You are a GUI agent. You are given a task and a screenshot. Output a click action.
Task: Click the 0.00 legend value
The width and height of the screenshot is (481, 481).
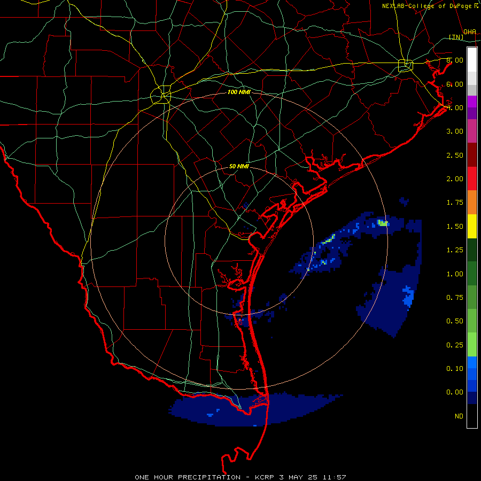tap(455, 392)
